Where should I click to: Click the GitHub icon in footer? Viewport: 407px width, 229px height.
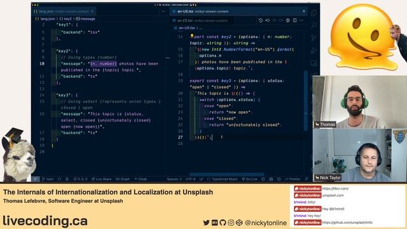click(x=223, y=223)
